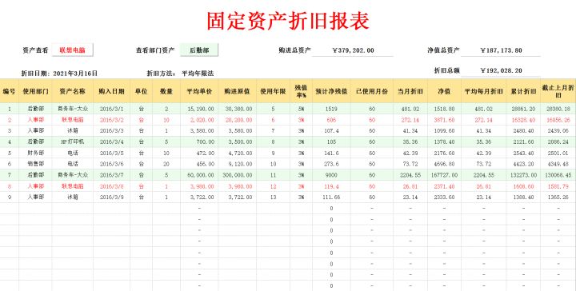Select the 平均每月折旧 column header
Screen dimensions: 576x291
click(x=483, y=91)
